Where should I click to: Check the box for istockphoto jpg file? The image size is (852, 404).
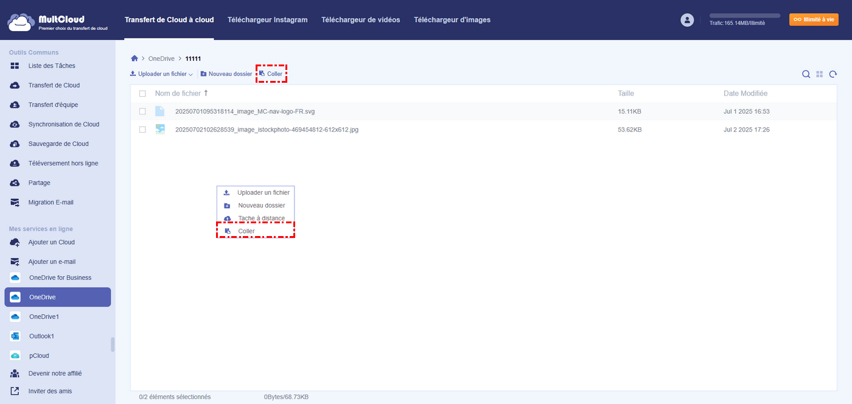click(x=142, y=130)
